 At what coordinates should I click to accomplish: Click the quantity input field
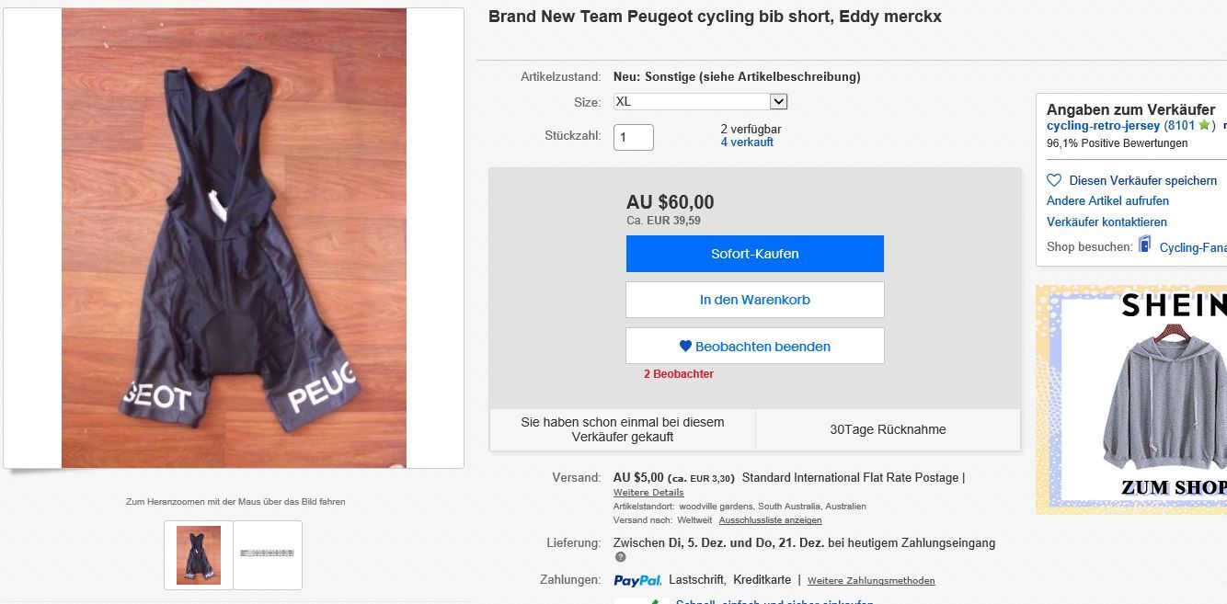point(633,137)
